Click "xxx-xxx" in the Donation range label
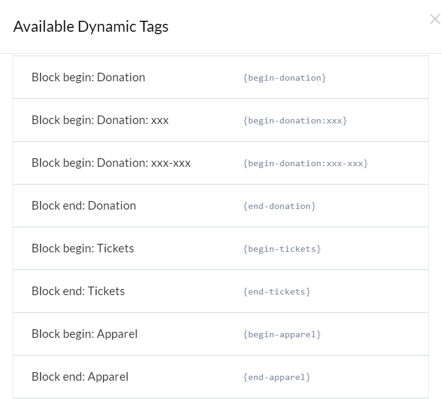This screenshot has height=399, width=442. [x=171, y=163]
